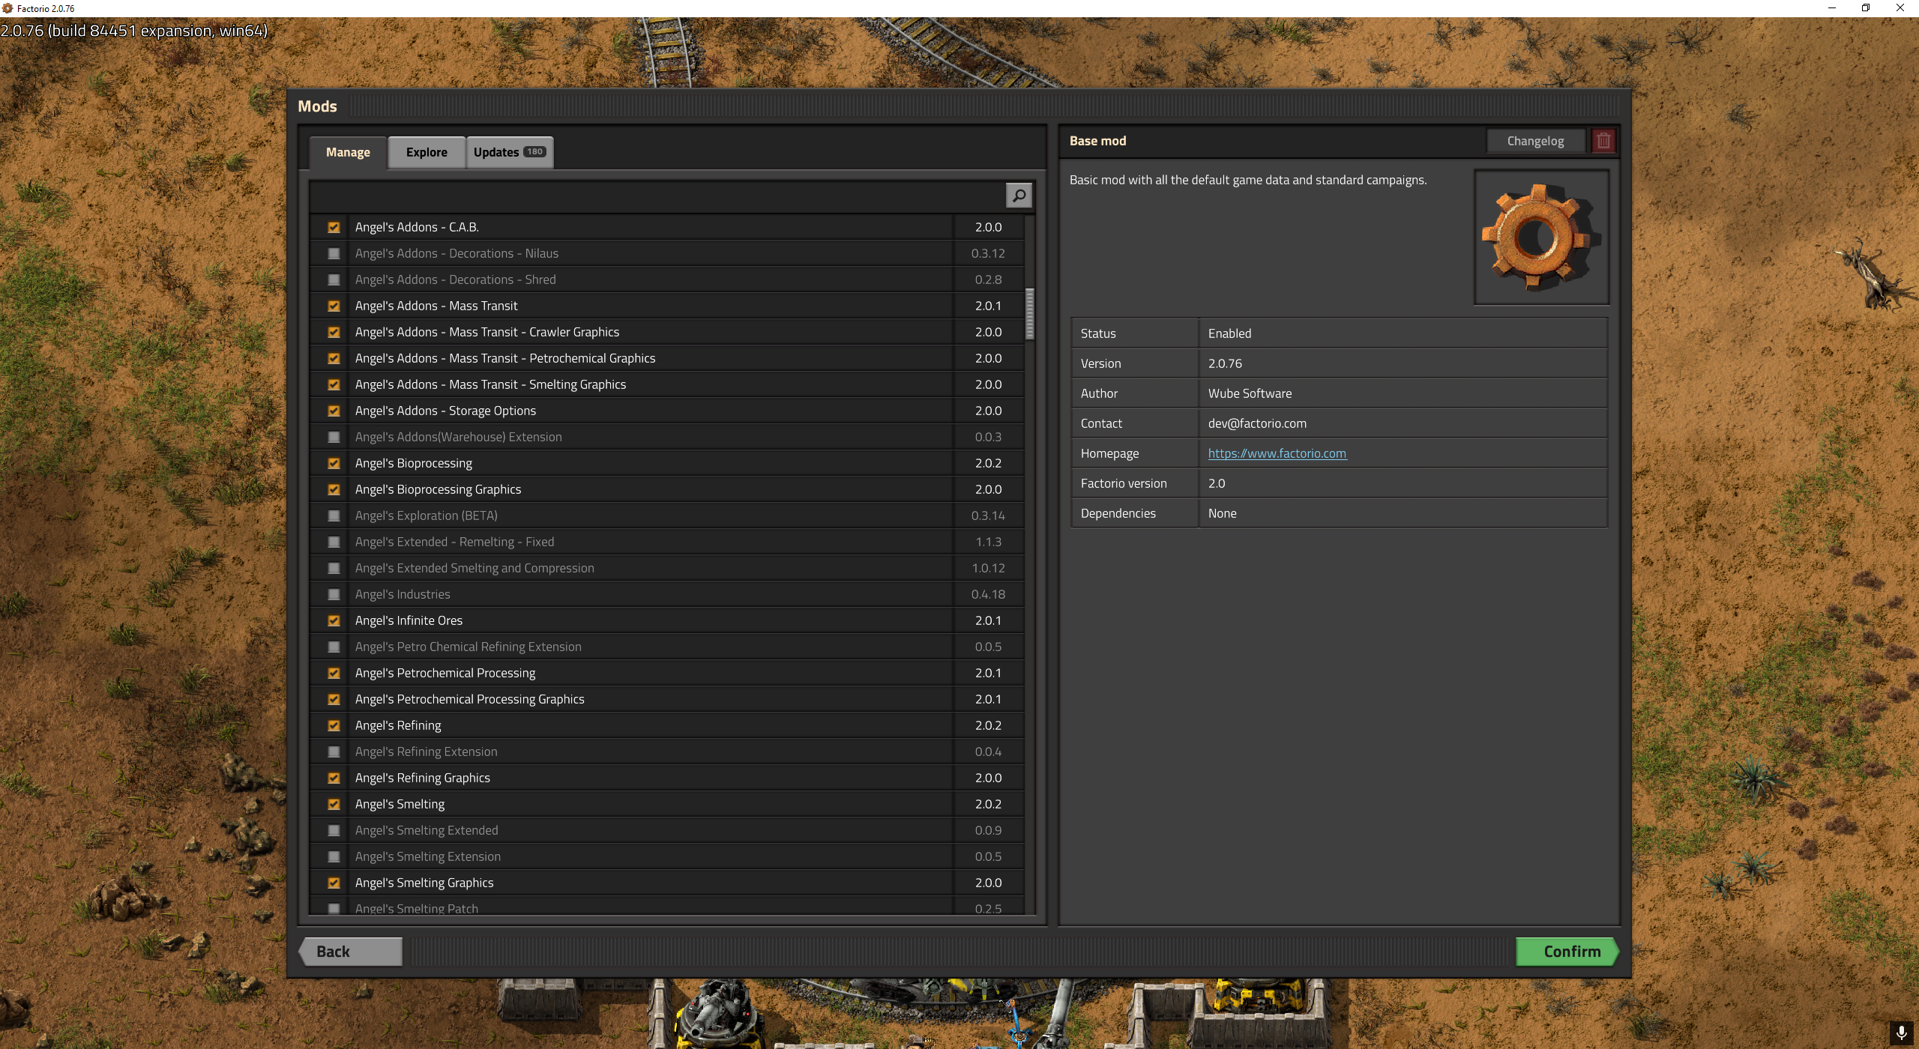Open the Updates tab
This screenshot has height=1049, width=1919.
(x=496, y=152)
